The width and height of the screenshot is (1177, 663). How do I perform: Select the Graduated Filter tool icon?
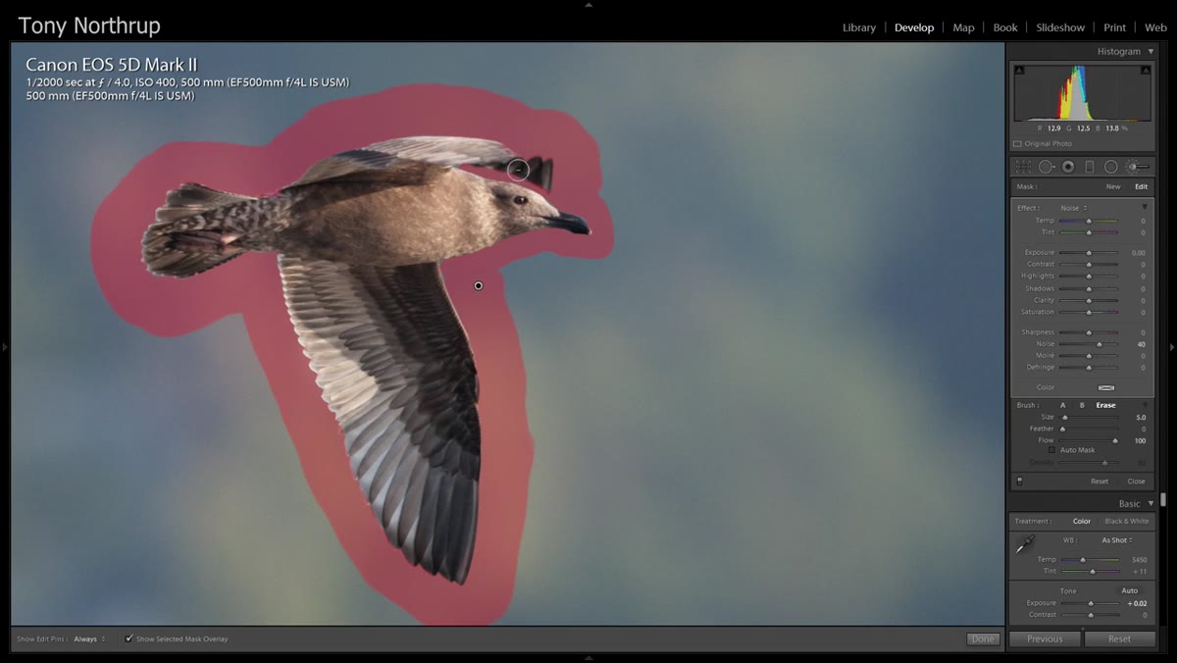1090,167
